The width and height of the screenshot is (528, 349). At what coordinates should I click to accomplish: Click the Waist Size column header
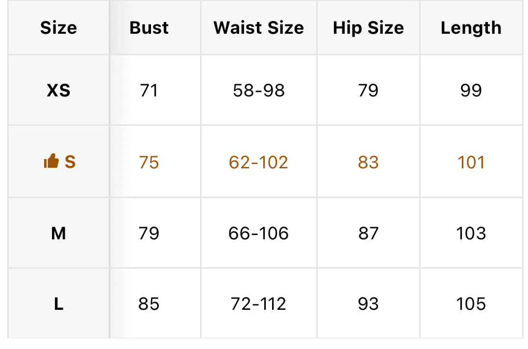(259, 27)
